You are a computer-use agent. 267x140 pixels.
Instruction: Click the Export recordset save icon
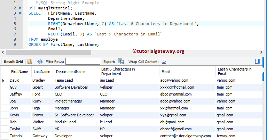pyautogui.click(x=121, y=61)
